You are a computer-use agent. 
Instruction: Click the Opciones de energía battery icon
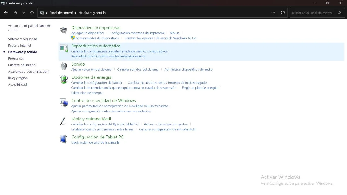[63, 79]
